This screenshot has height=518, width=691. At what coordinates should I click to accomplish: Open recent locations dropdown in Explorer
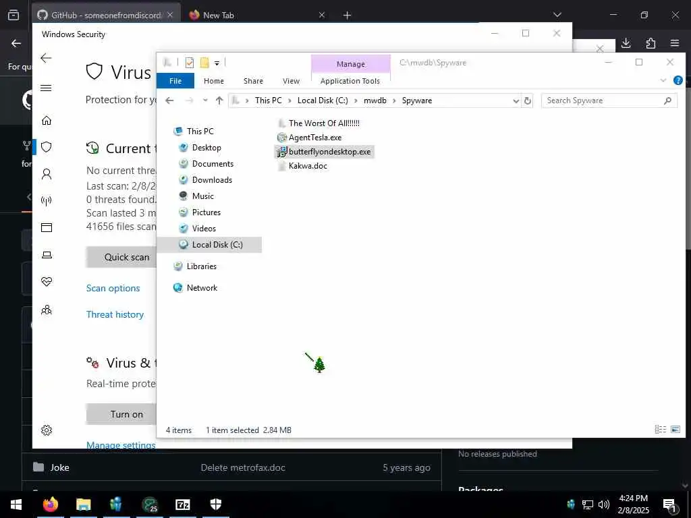coord(205,100)
